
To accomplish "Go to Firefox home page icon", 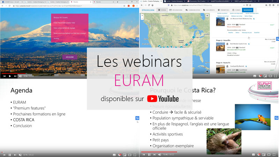I will coord(152,5).
